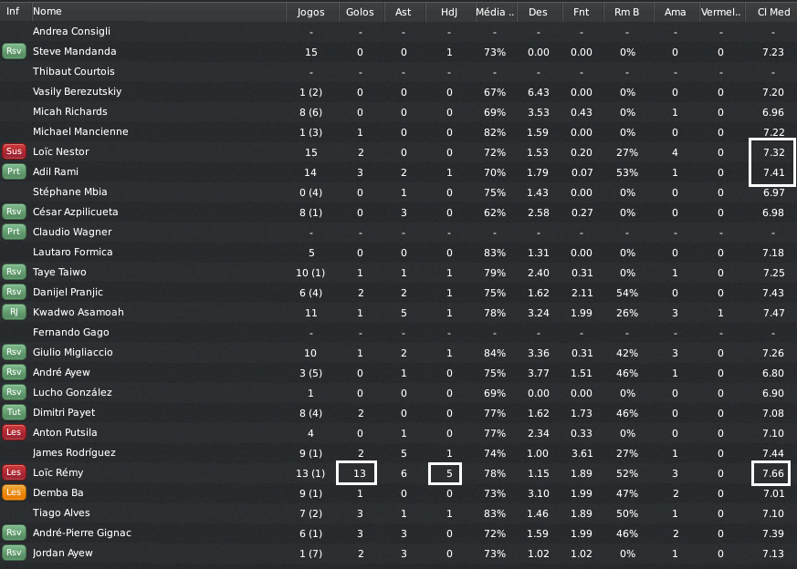Click the RJ badge beside Kwadwo Asamoah

tap(14, 312)
